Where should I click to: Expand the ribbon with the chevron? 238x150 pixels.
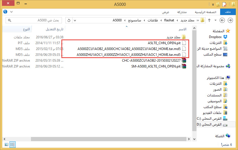click(x=11, y=12)
